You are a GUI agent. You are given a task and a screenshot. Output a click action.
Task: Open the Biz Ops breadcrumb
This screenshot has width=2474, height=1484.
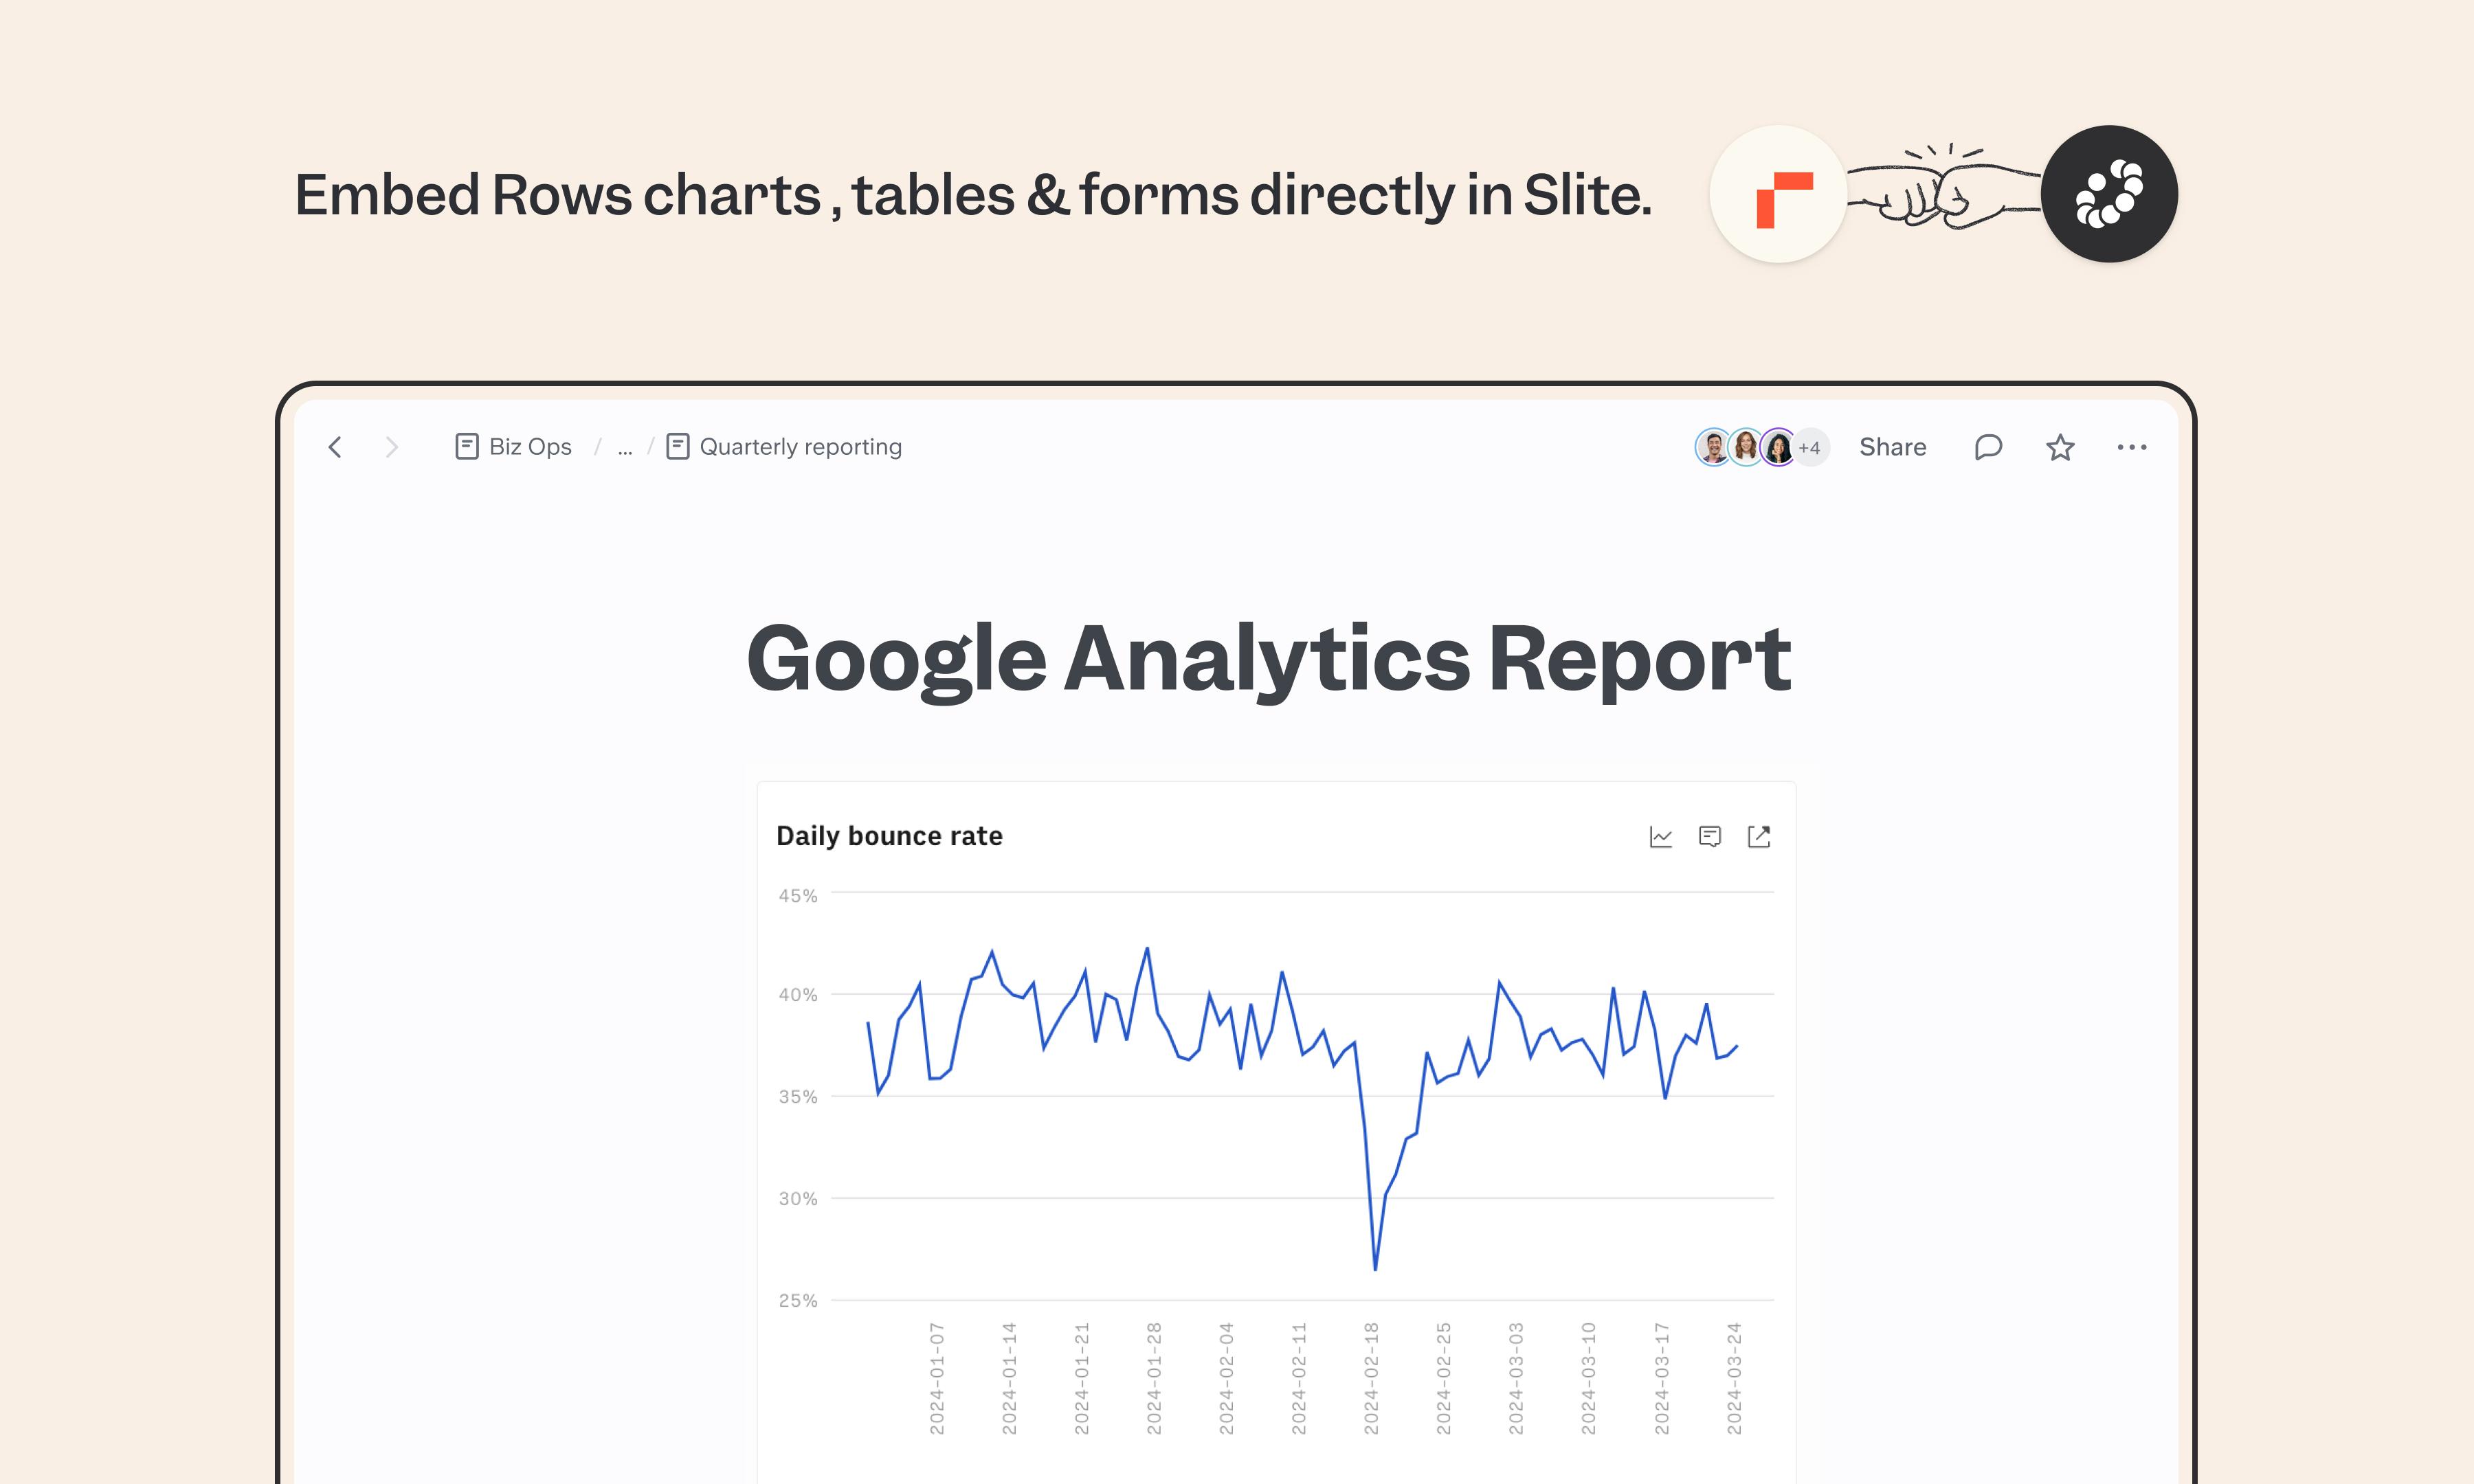(x=513, y=447)
